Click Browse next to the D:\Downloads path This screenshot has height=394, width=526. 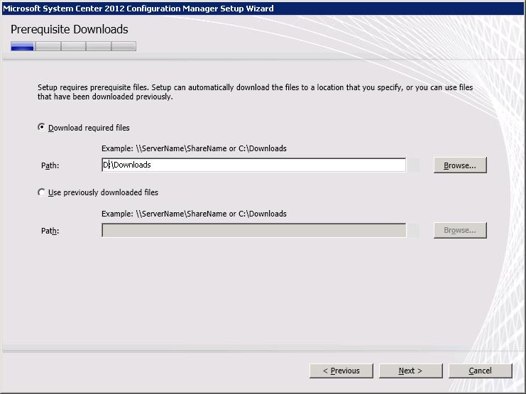coord(460,165)
